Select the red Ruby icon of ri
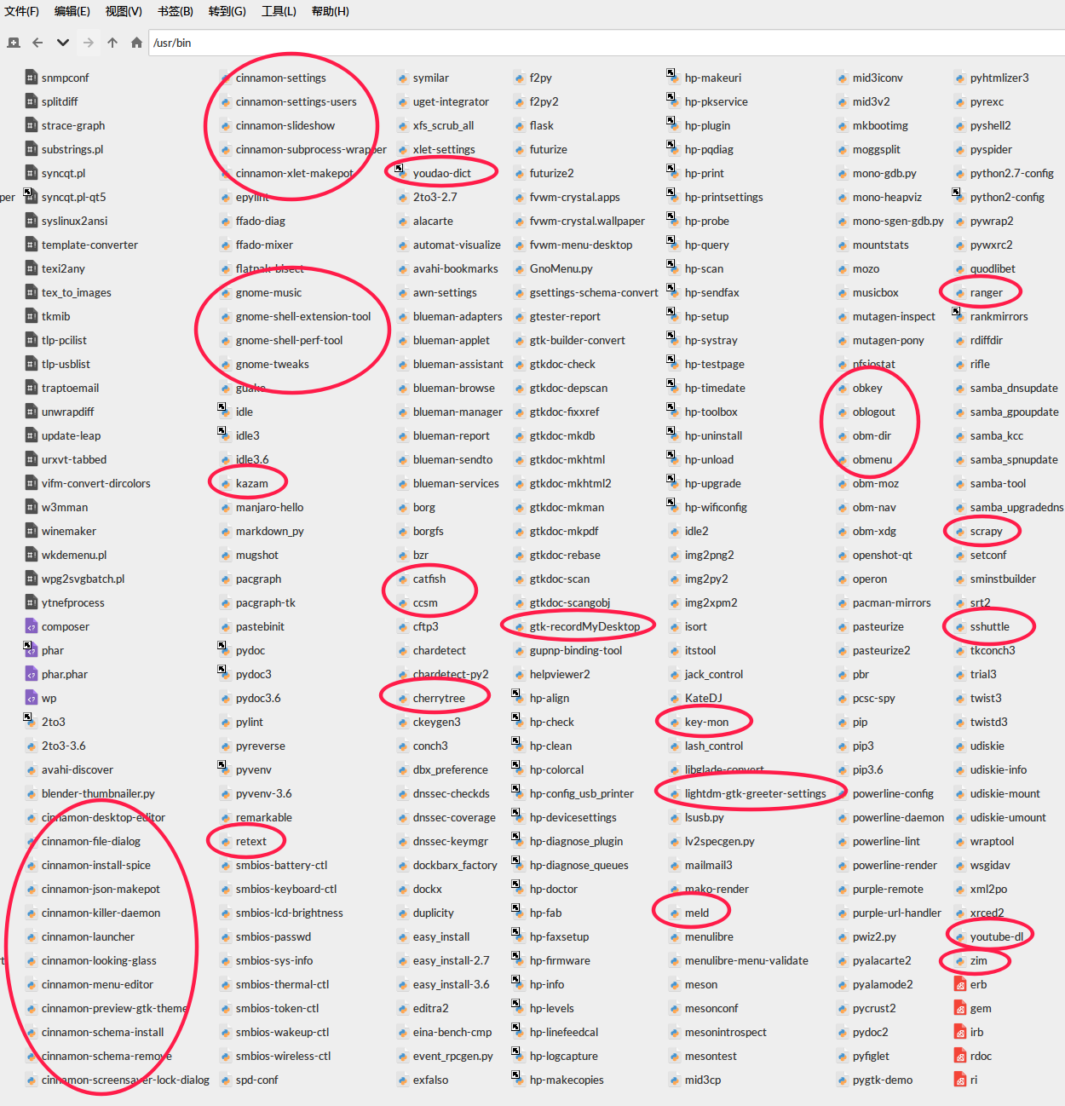The image size is (1065, 1106). click(x=960, y=1080)
